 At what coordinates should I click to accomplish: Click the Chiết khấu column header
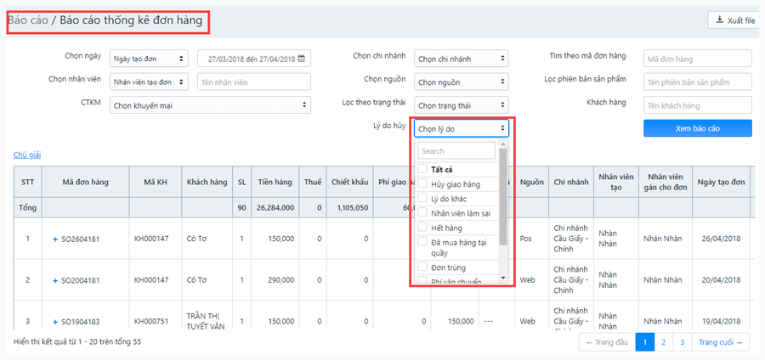pos(350,183)
